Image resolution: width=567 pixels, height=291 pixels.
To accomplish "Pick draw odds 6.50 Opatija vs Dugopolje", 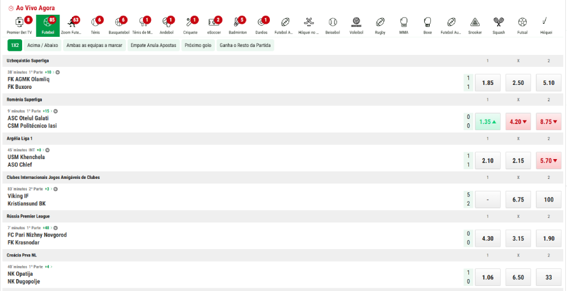I will coord(518,277).
